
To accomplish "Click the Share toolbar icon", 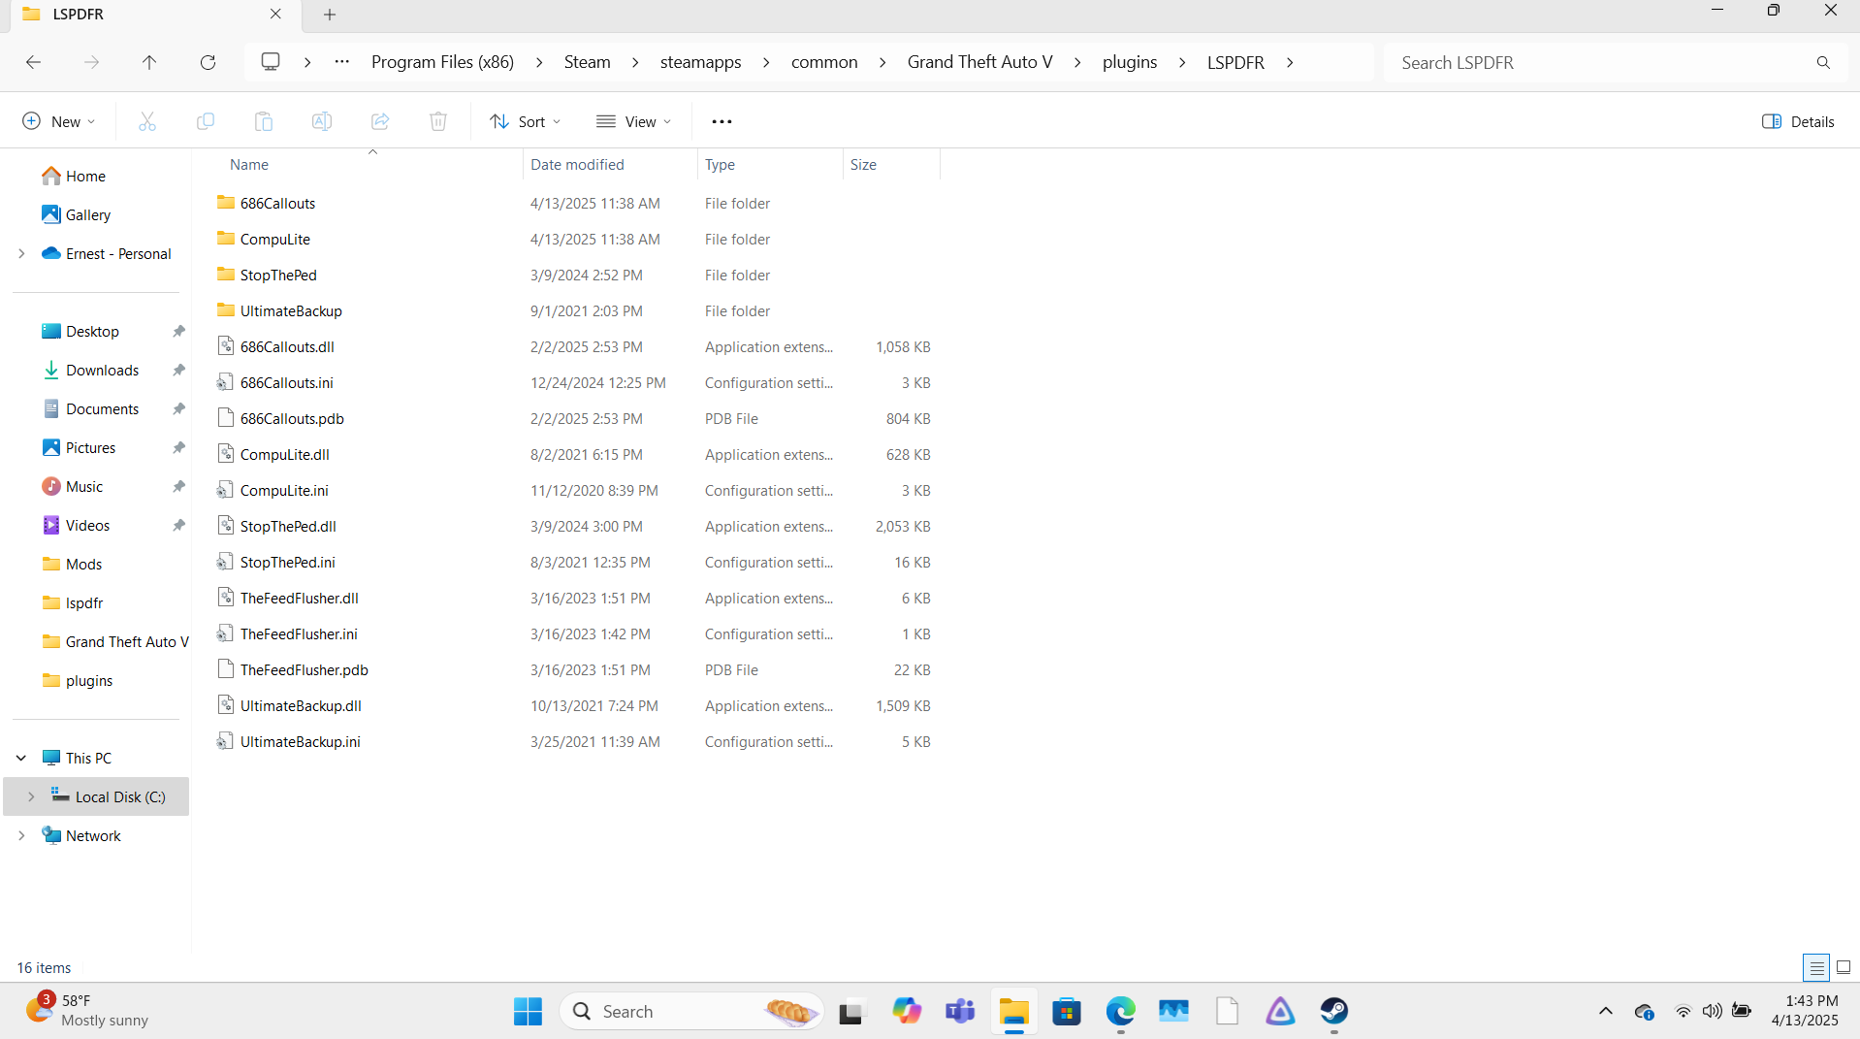I will tap(380, 121).
